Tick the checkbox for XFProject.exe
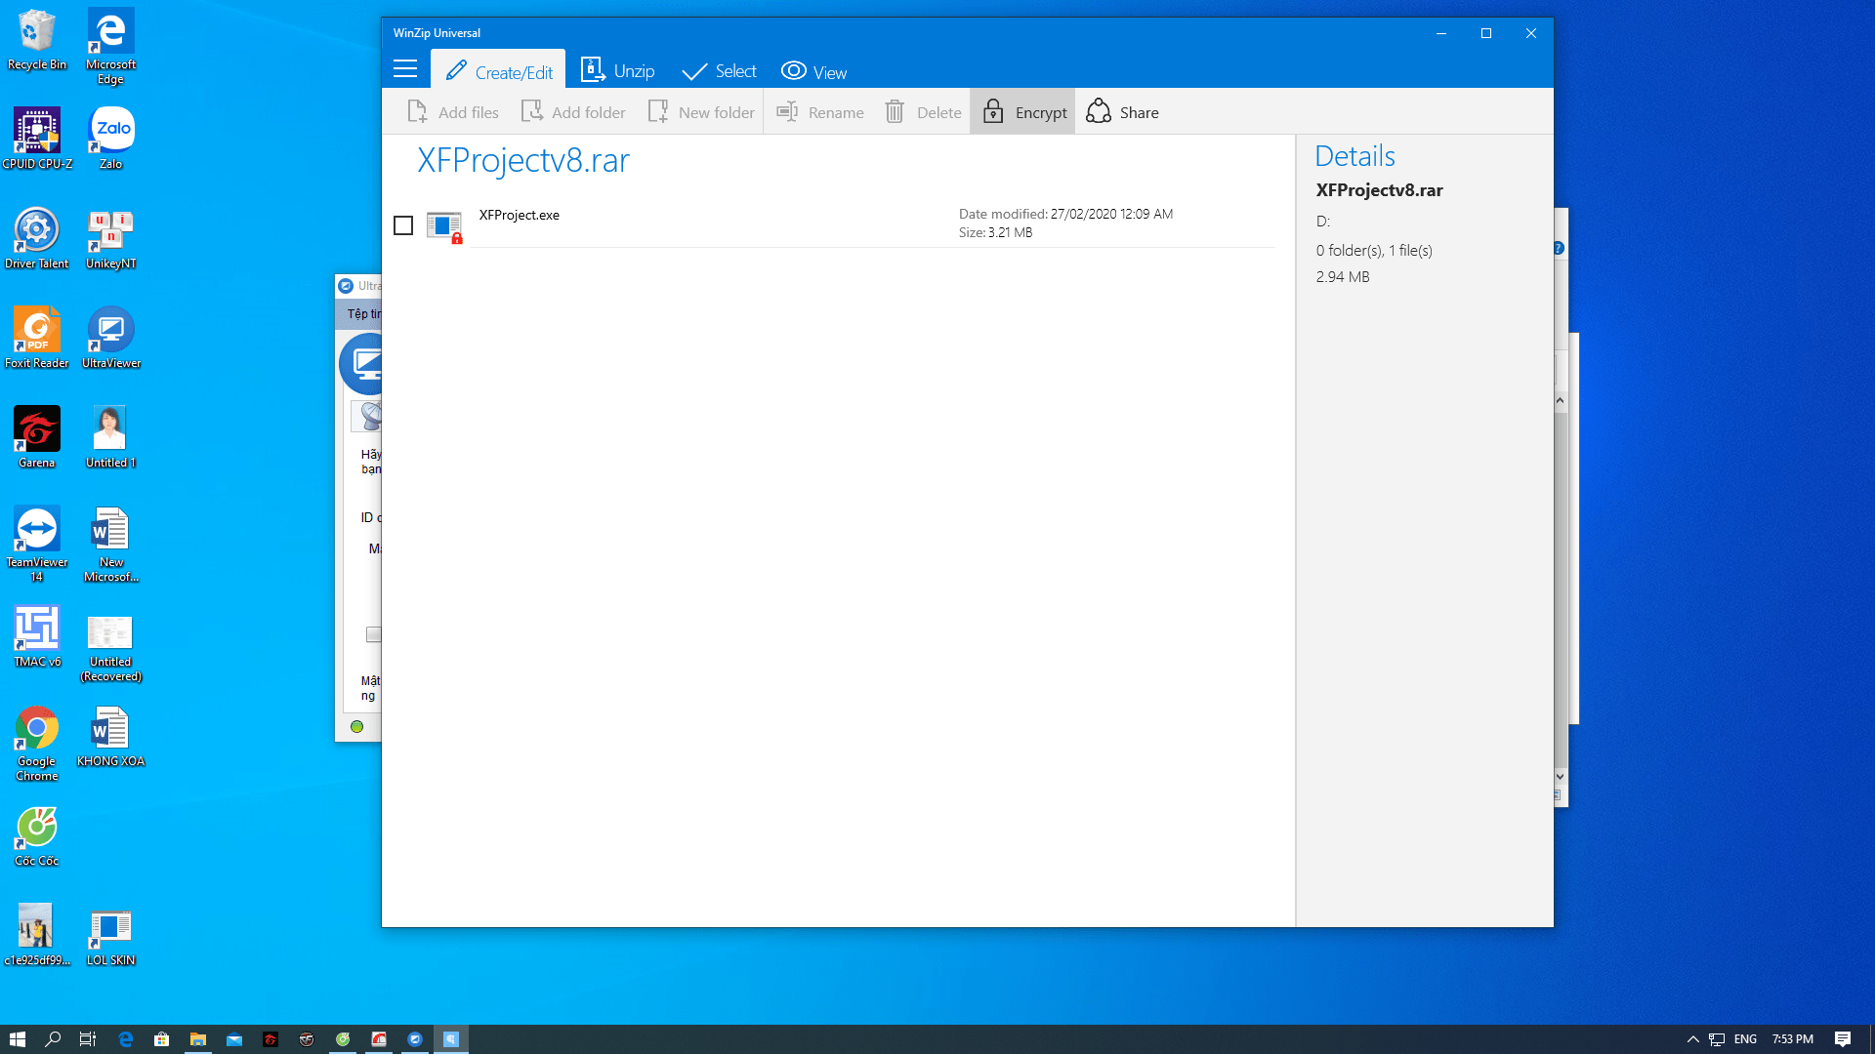The image size is (1875, 1054). click(x=403, y=225)
